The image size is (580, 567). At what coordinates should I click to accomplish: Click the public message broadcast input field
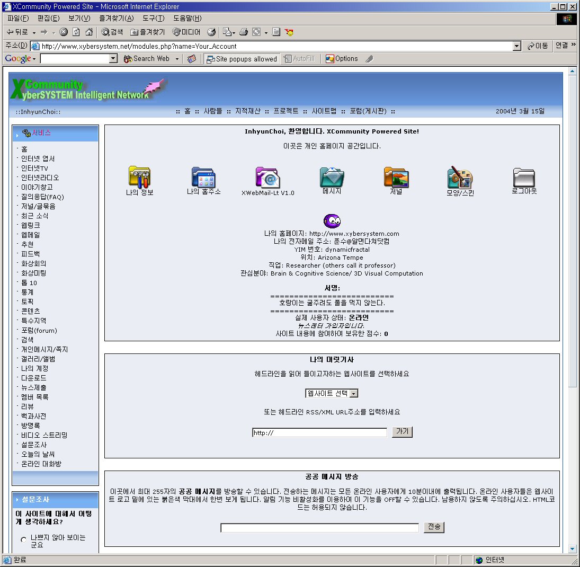coord(319,528)
